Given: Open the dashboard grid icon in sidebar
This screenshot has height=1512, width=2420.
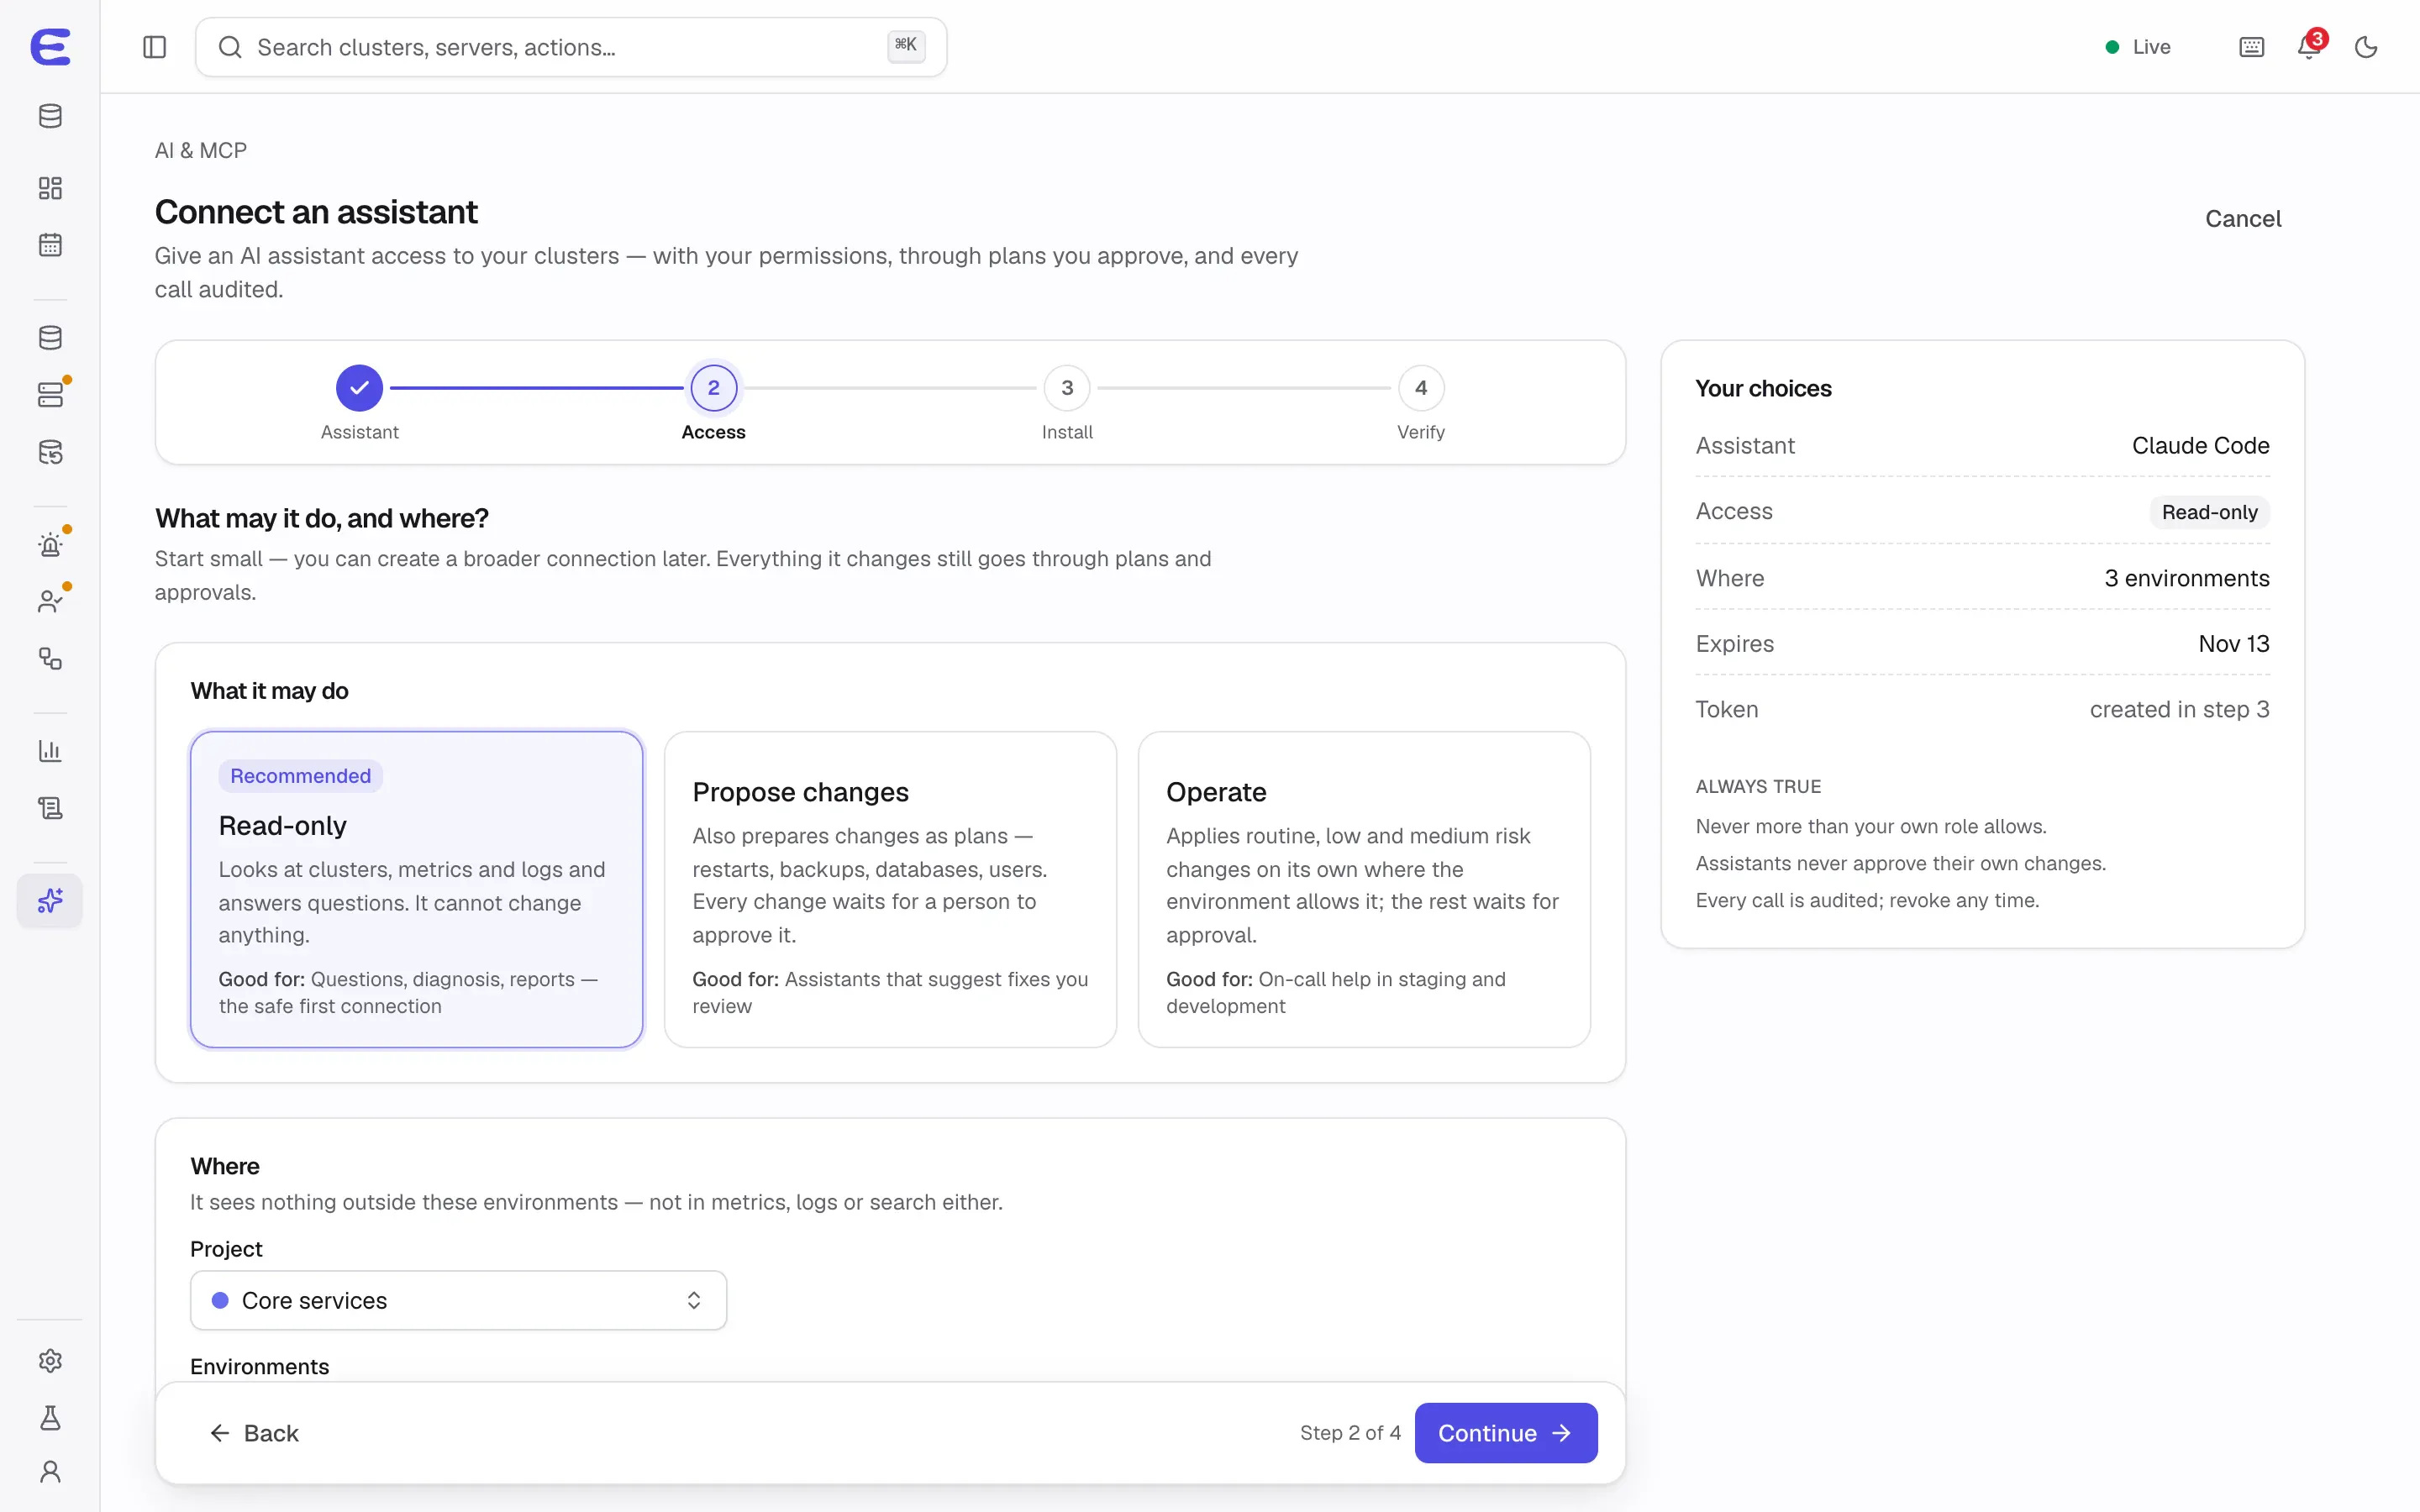Looking at the screenshot, I should click(50, 188).
